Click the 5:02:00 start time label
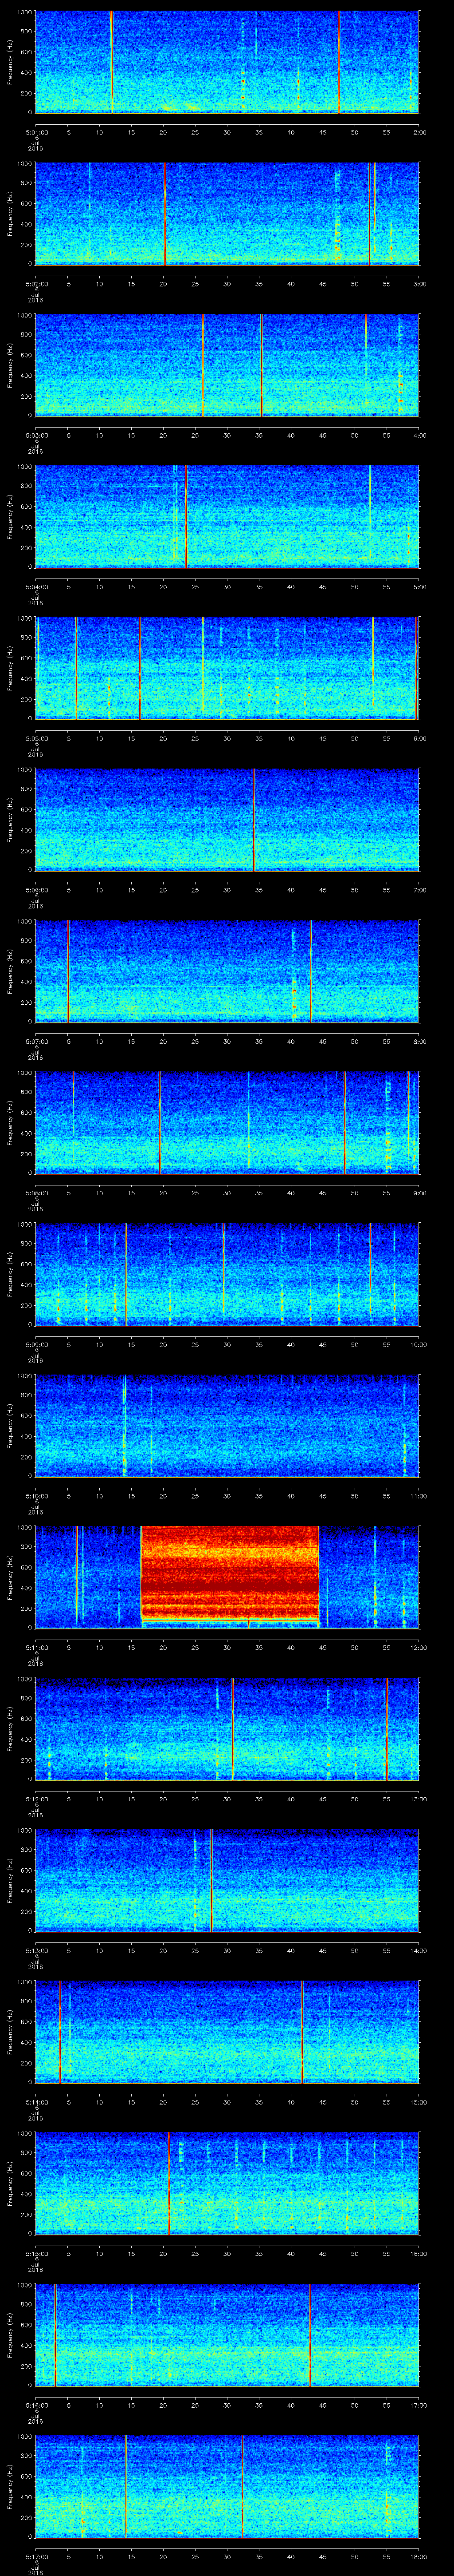The image size is (454, 2576). [x=36, y=284]
